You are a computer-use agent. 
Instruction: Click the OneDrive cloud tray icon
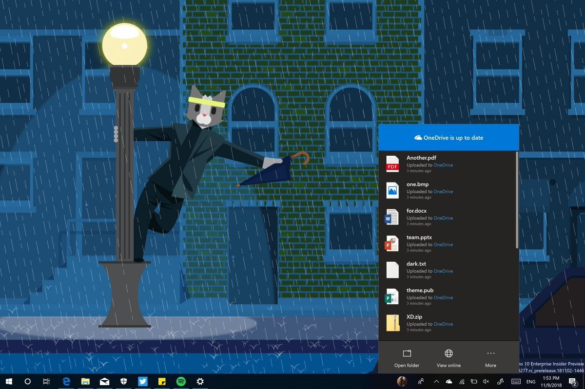click(449, 381)
